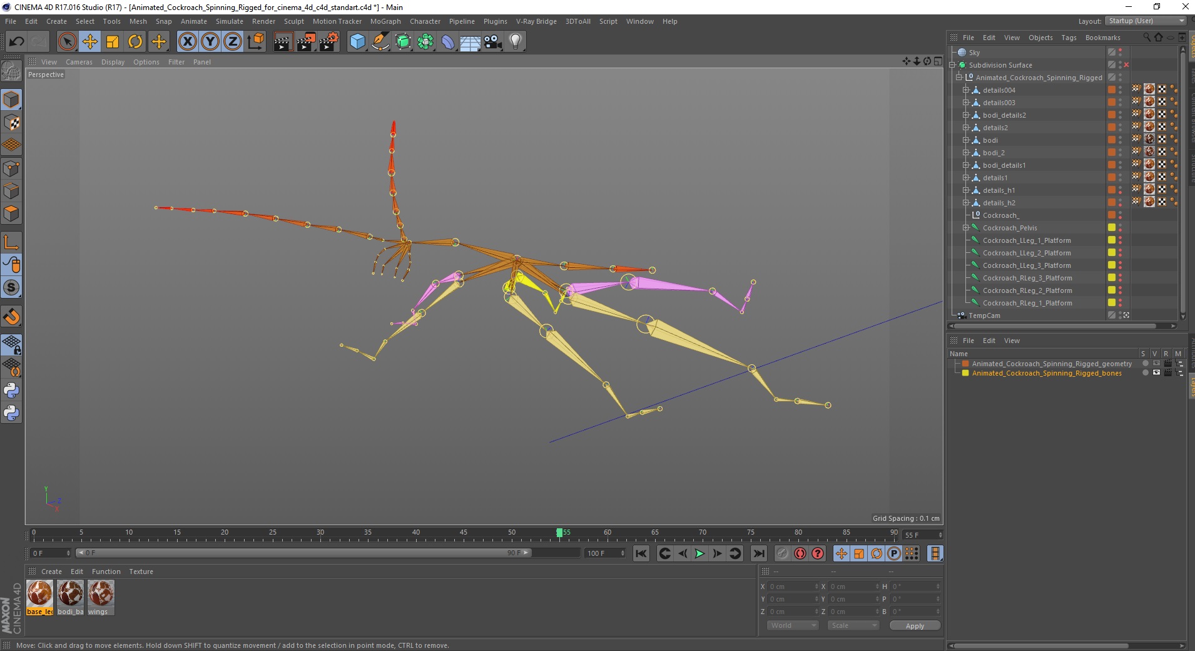Image resolution: width=1195 pixels, height=651 pixels.
Task: Click the current frame 55 F field
Action: [x=922, y=535]
